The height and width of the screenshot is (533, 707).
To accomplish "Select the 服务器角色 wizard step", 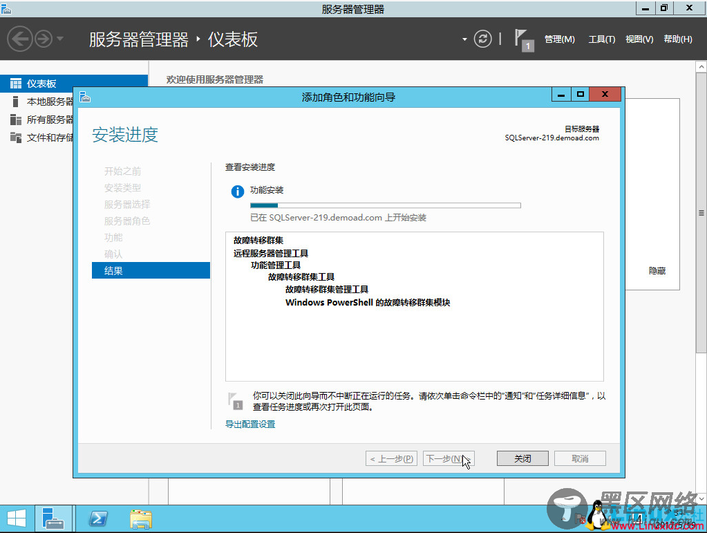I will pyautogui.click(x=126, y=221).
